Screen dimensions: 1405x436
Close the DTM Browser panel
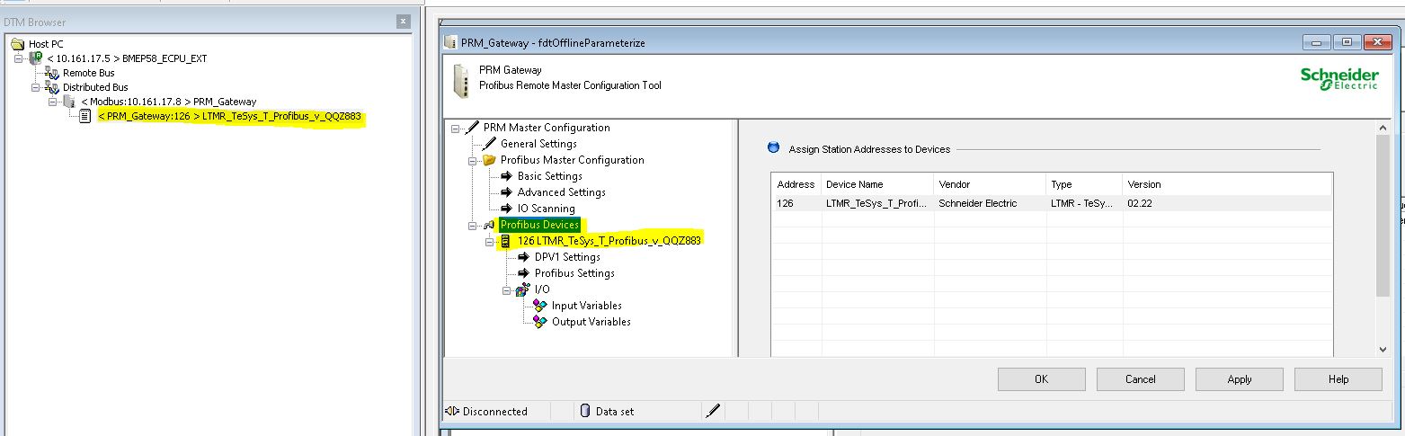(403, 22)
